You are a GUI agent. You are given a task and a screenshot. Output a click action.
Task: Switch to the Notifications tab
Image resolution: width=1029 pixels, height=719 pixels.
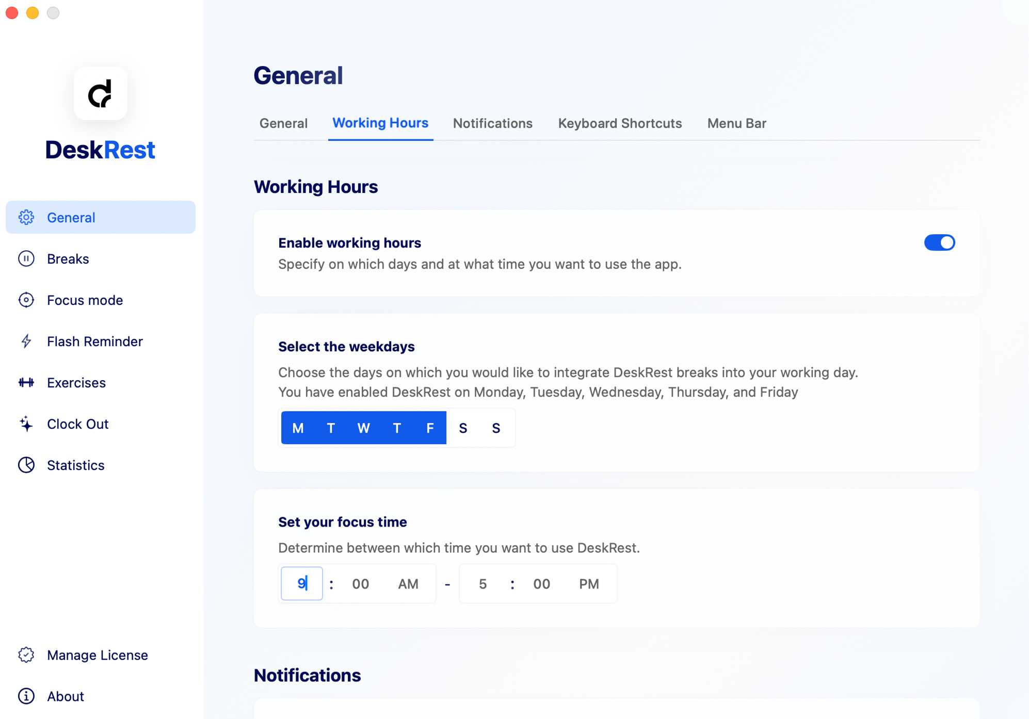493,123
